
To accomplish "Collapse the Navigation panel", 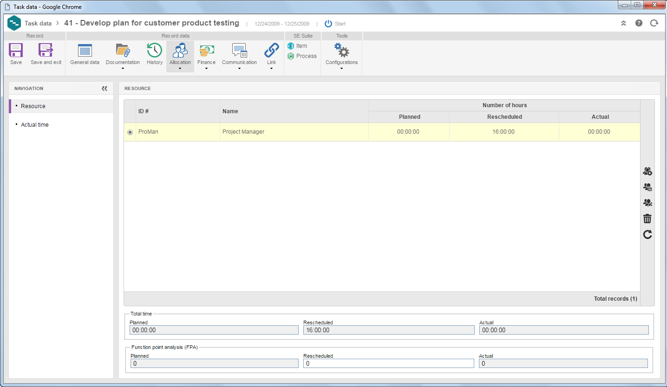I will [105, 88].
